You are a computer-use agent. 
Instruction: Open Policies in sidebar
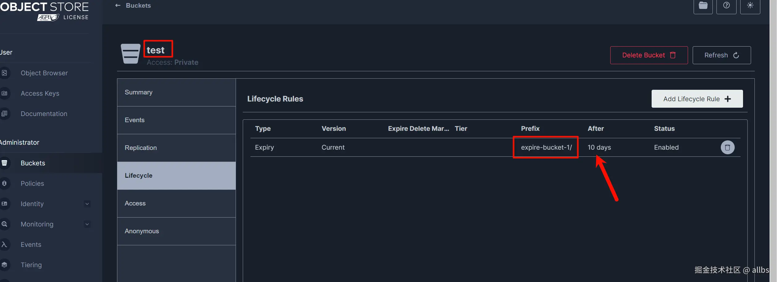tap(32, 184)
